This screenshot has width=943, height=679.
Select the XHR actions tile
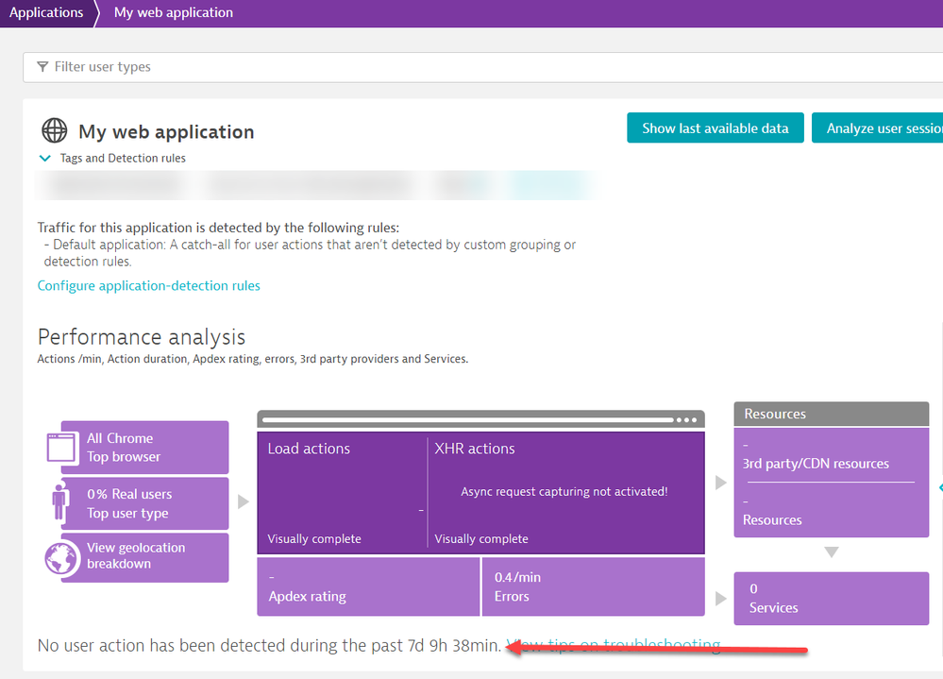tap(564, 493)
